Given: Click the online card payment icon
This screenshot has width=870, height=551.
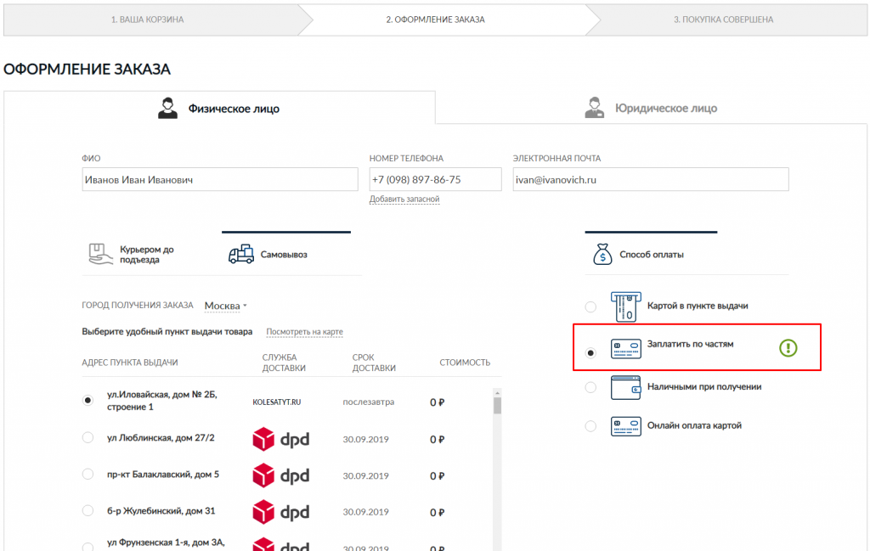Looking at the screenshot, I should click(x=625, y=426).
